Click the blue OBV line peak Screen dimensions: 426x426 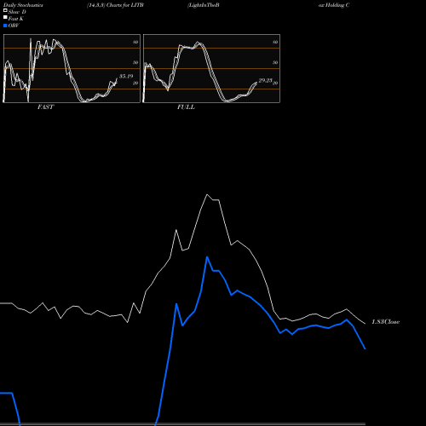click(207, 257)
